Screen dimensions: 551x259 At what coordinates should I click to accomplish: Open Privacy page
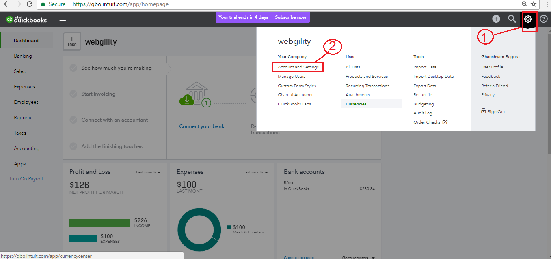click(488, 95)
